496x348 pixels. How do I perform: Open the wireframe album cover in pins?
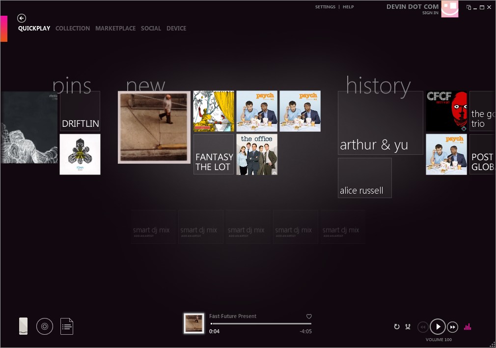click(x=29, y=128)
